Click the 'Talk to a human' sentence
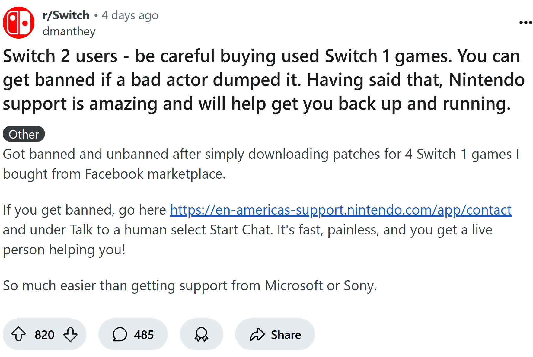The image size is (533, 357). 247,230
